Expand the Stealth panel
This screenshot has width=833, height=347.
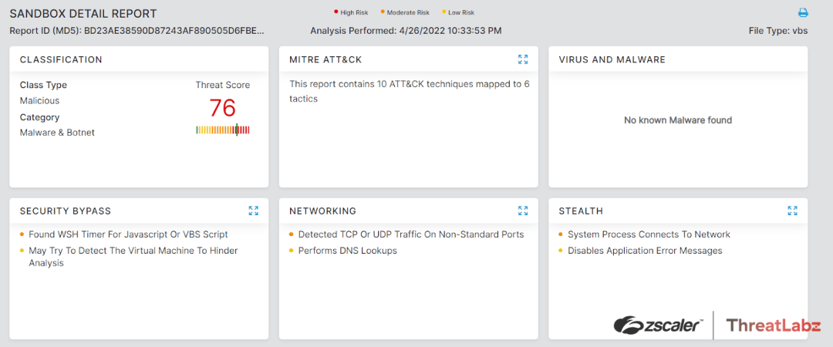[792, 211]
